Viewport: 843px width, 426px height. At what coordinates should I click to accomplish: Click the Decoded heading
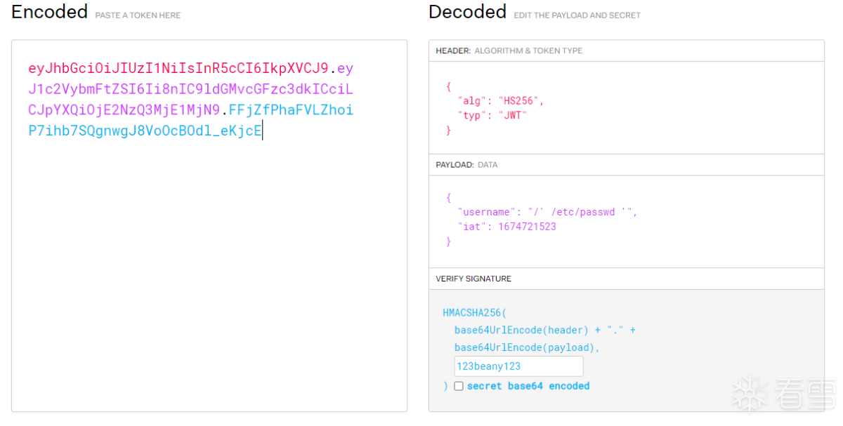coord(467,12)
